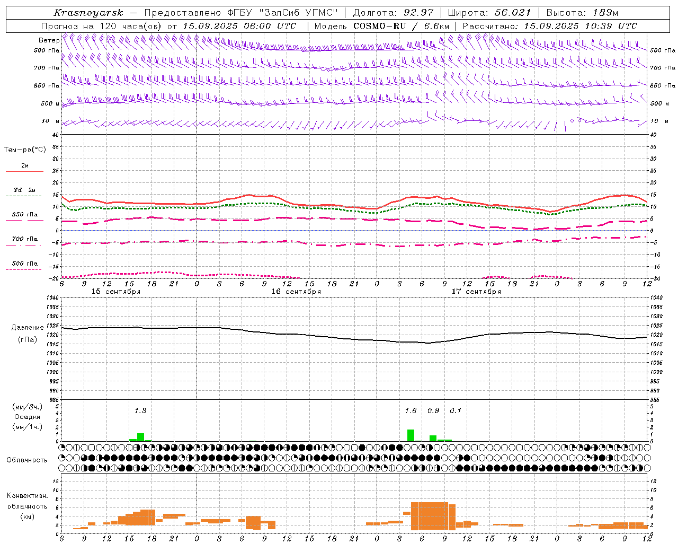Click the 'Высота: 189м' header field
Screen dimensions: 678x543
(582, 13)
